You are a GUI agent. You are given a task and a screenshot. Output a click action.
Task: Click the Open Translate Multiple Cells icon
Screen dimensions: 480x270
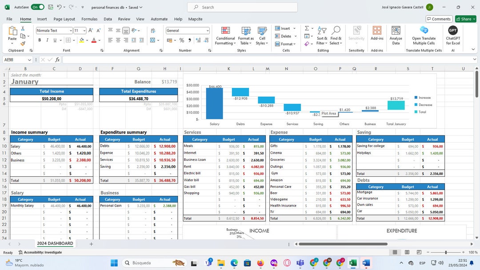pos(423,36)
